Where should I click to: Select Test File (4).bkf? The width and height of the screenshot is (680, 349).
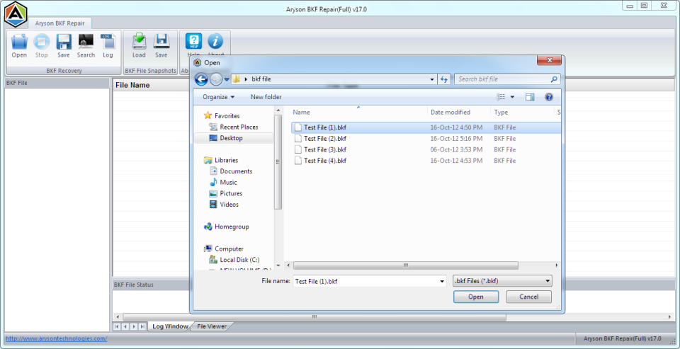pyautogui.click(x=426, y=161)
